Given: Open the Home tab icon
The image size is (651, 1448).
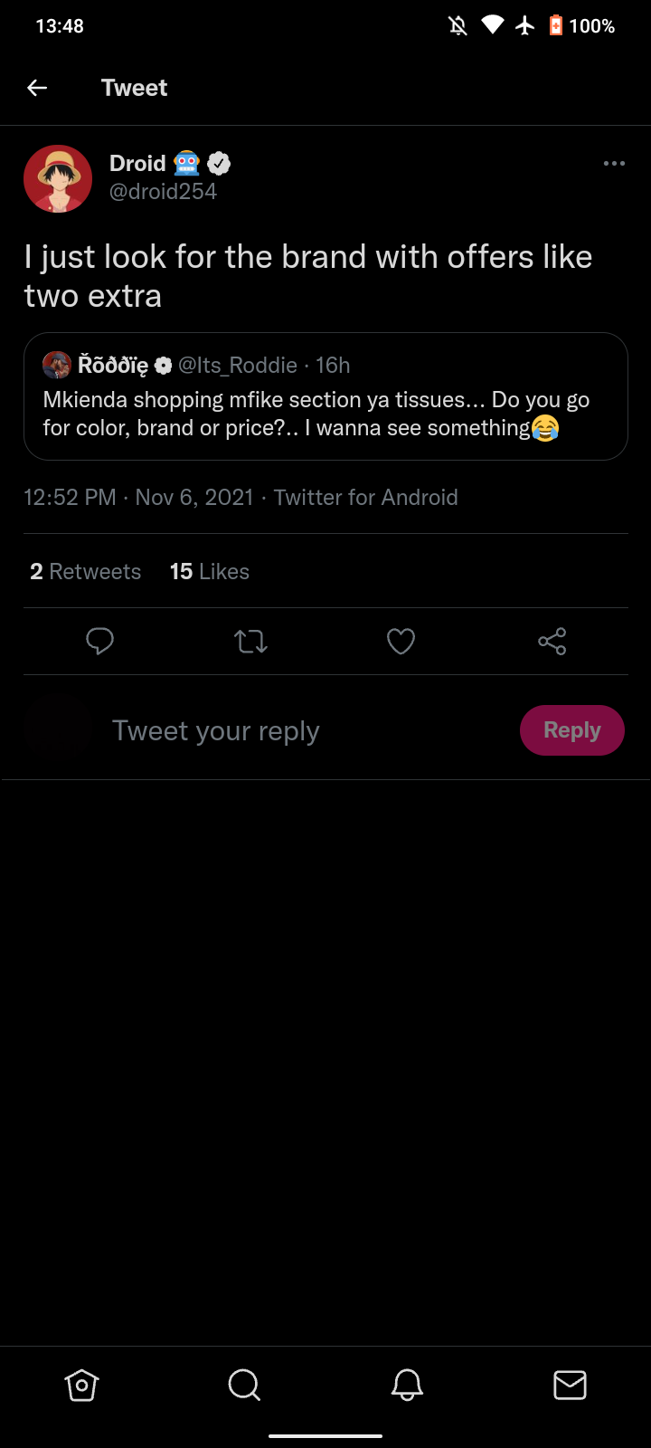Looking at the screenshot, I should click(81, 1385).
